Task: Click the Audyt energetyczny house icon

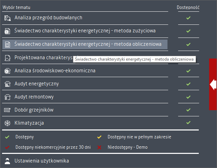Action: point(8,84)
